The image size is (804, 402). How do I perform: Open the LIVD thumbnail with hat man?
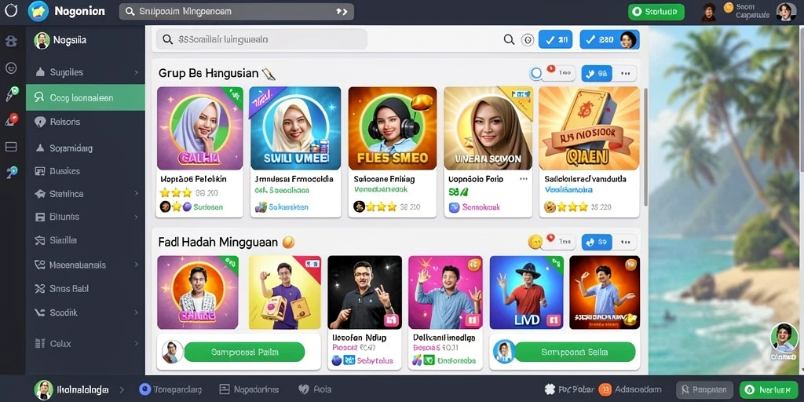tap(527, 292)
